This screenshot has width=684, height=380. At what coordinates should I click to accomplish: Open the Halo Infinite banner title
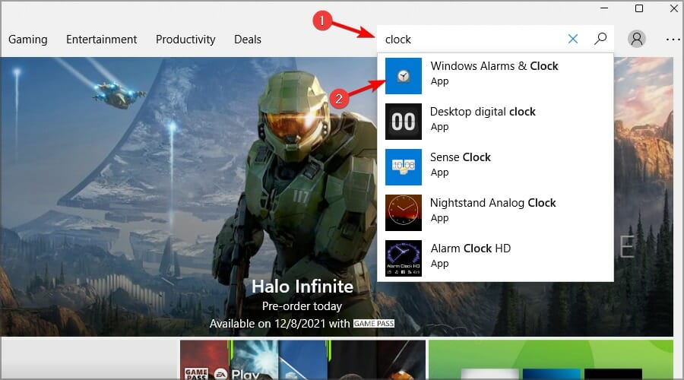pyautogui.click(x=302, y=287)
